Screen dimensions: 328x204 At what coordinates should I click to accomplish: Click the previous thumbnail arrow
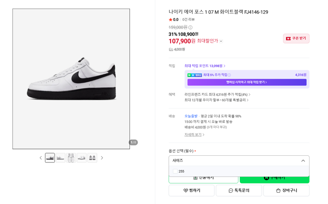41,158
